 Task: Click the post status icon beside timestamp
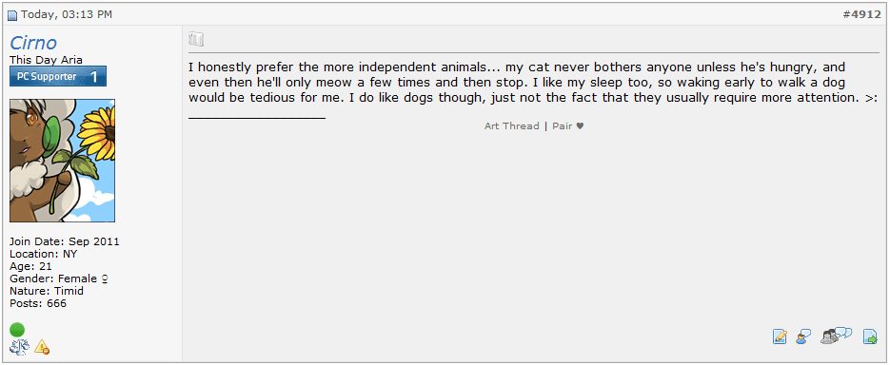[x=12, y=15]
